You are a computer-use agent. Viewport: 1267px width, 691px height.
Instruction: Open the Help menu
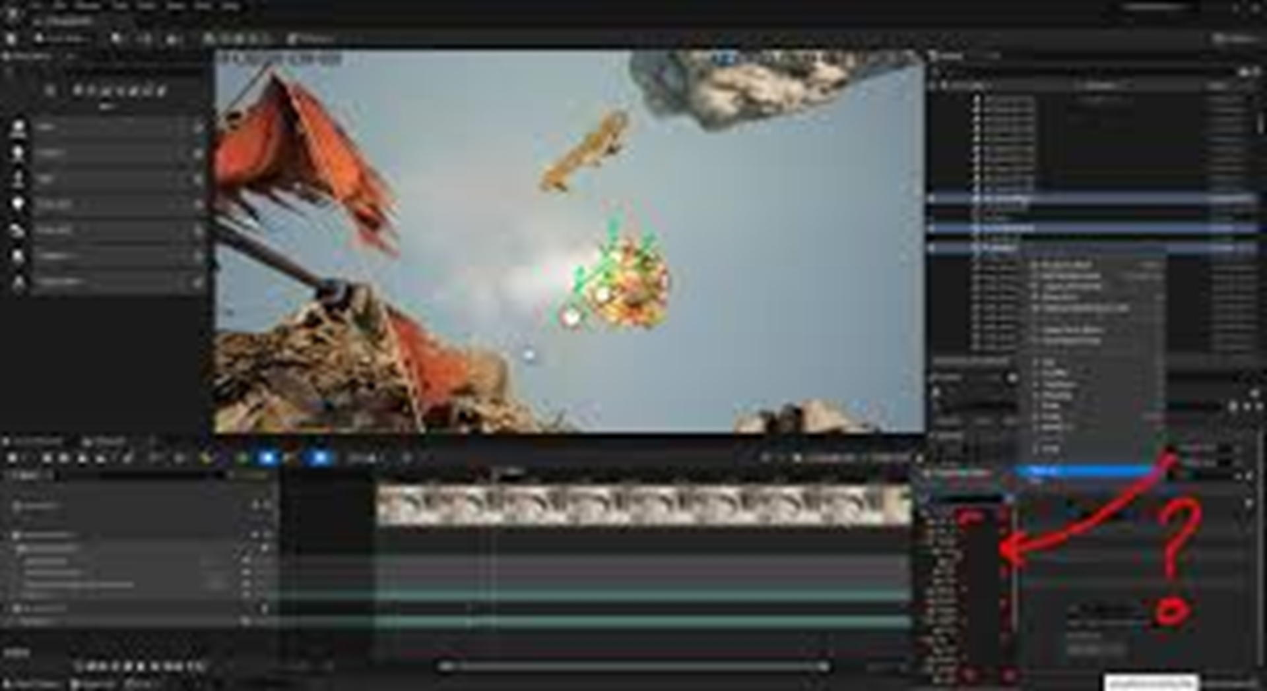230,6
